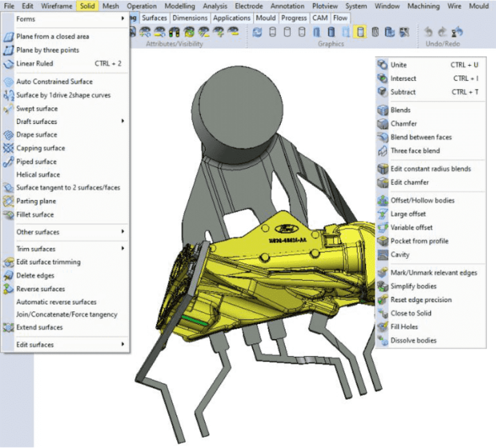Click Auto Constrained Surface icon
Image resolution: width=496 pixels, height=448 pixels.
(8, 82)
